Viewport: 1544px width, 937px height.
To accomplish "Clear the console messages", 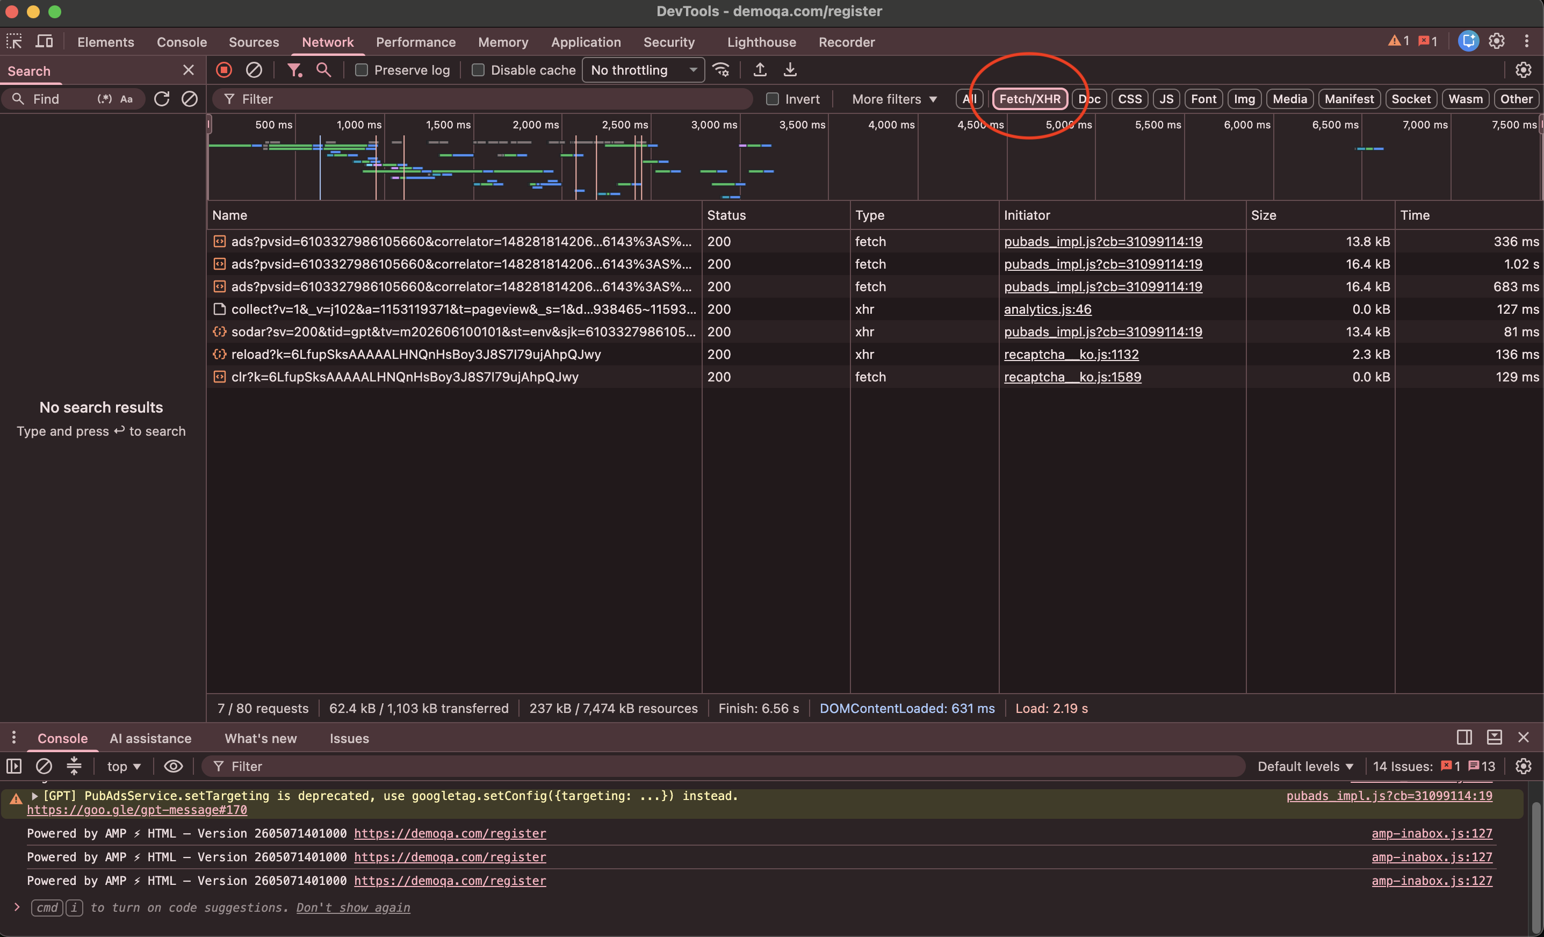I will (44, 766).
